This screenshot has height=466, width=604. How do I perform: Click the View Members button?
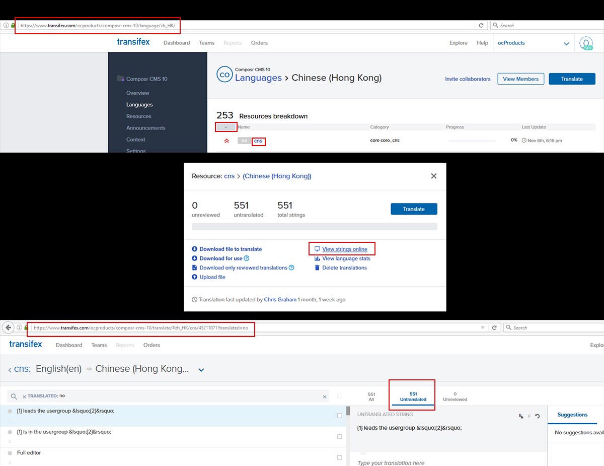(x=520, y=79)
